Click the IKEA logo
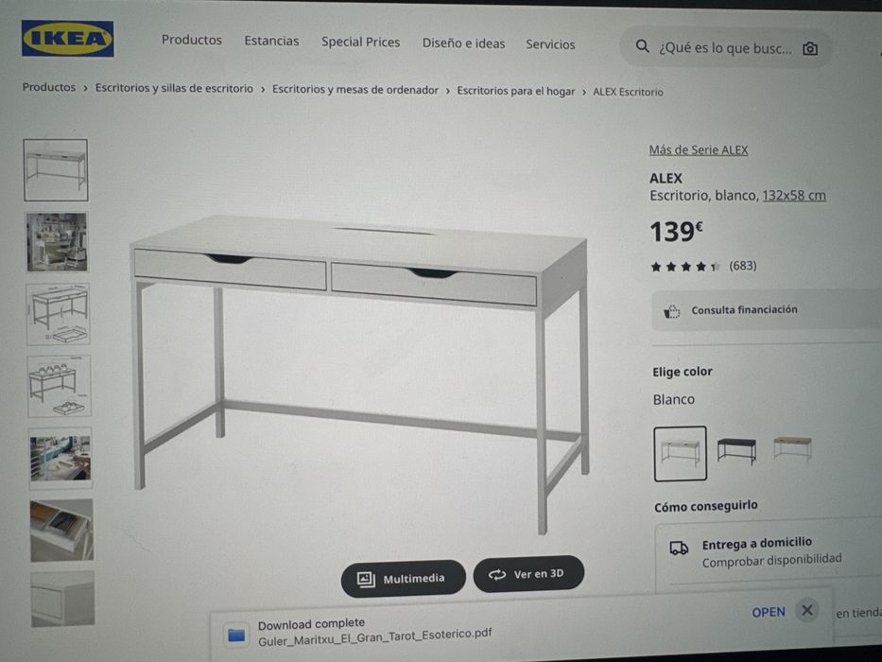Screen dimensions: 882x662 [x=67, y=38]
